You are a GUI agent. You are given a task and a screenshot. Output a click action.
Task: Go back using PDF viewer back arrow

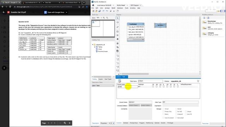(4, 12)
